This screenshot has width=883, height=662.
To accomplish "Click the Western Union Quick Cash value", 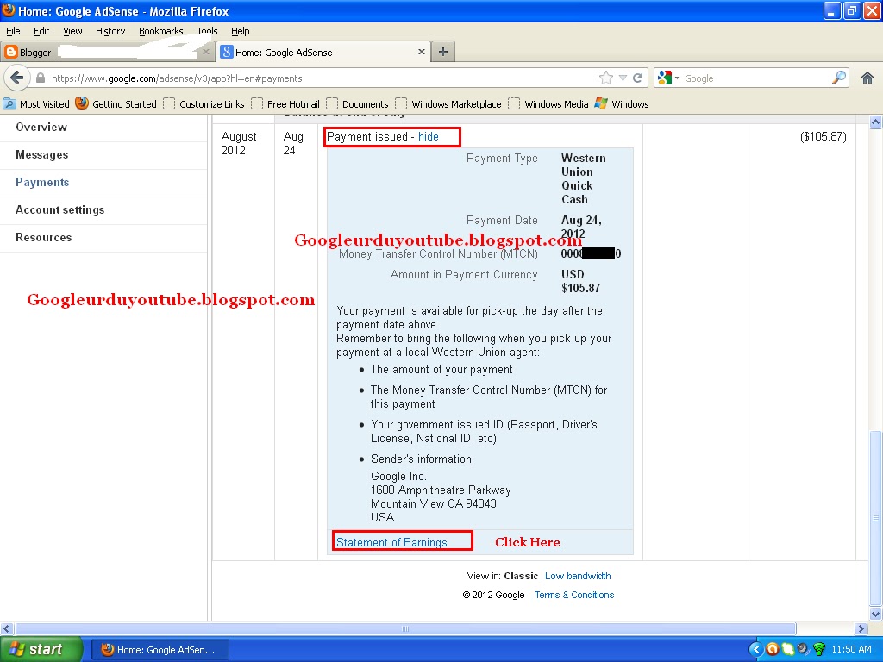I will 584,179.
